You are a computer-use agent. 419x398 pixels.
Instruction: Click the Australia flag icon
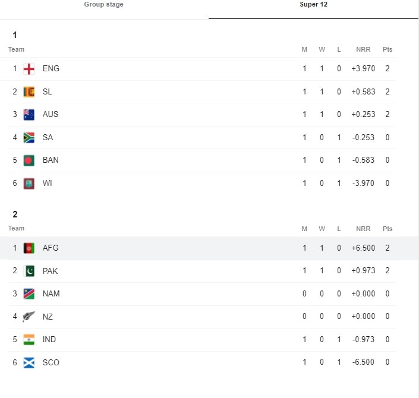tap(29, 115)
